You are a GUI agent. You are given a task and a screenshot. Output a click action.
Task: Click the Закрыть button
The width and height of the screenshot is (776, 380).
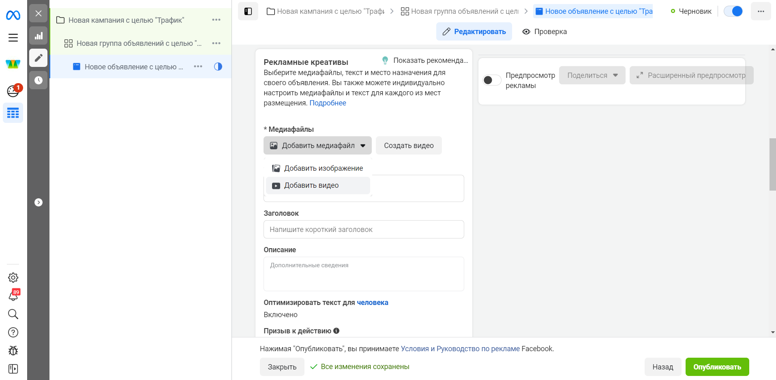[282, 367]
